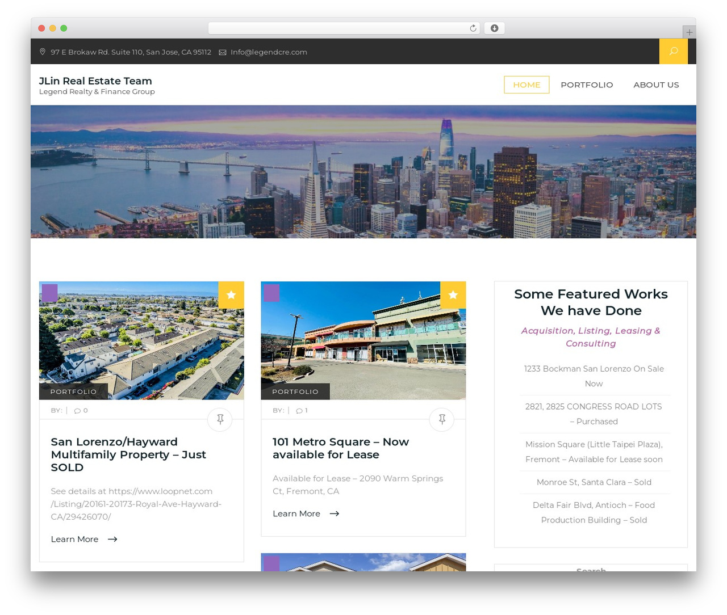Click the 97 E Brokaw Rd address text
Viewport: 727px width, 615px height.
point(131,52)
